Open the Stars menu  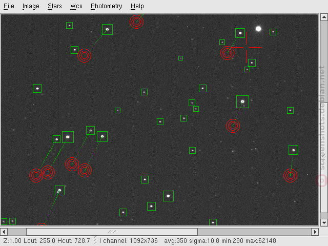(55, 6)
